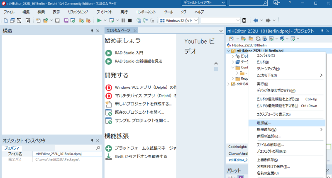Click the desktop layout icon in title bar

point(276,3)
